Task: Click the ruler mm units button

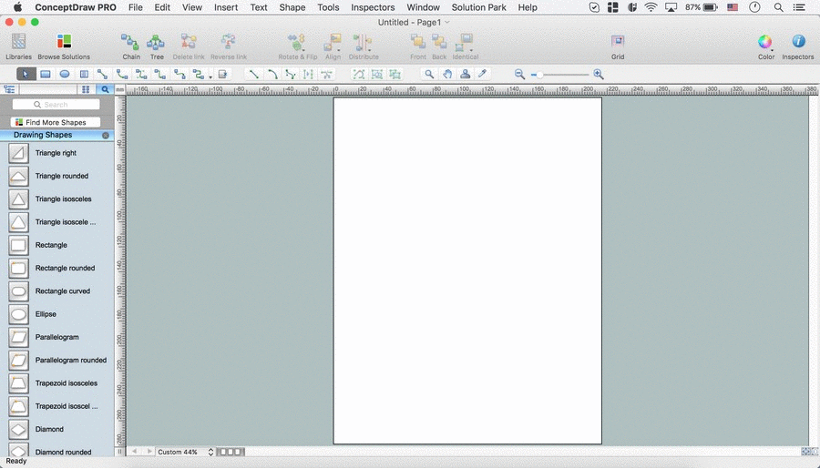Action: pos(120,90)
